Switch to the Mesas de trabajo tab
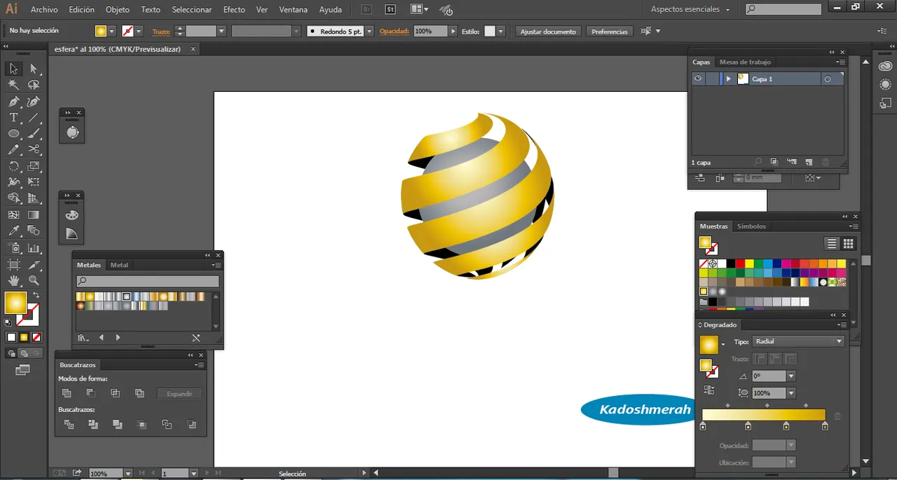This screenshot has width=897, height=480. pos(744,62)
